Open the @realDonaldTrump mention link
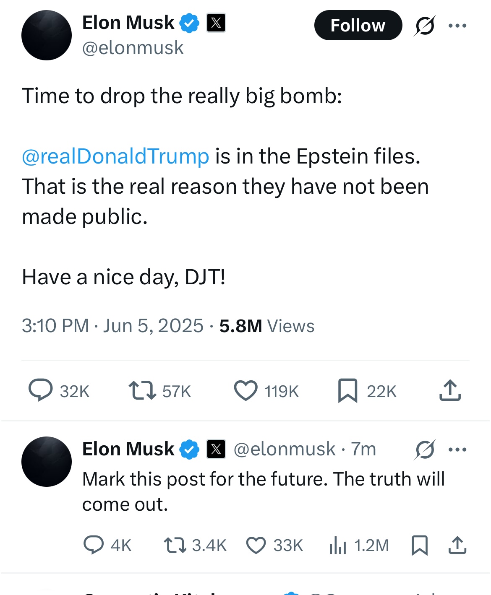This screenshot has width=491, height=595. pyautogui.click(x=115, y=156)
